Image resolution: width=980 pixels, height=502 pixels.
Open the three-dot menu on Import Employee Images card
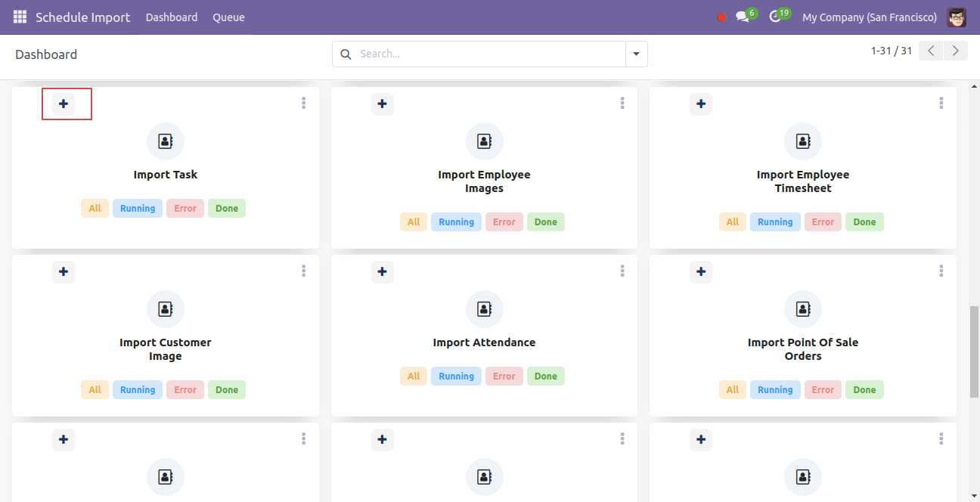pyautogui.click(x=622, y=103)
